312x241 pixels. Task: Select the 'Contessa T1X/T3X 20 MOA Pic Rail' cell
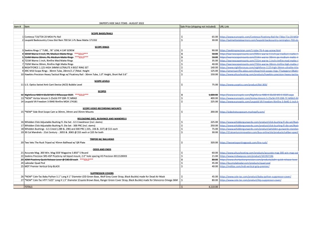(x=102, y=37)
